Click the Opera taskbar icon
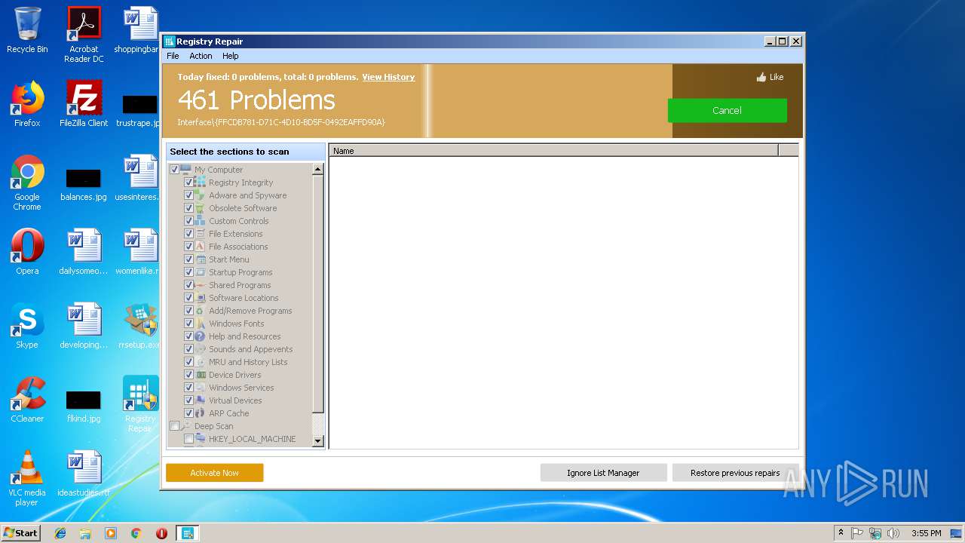This screenshot has height=543, width=965. pos(161,533)
